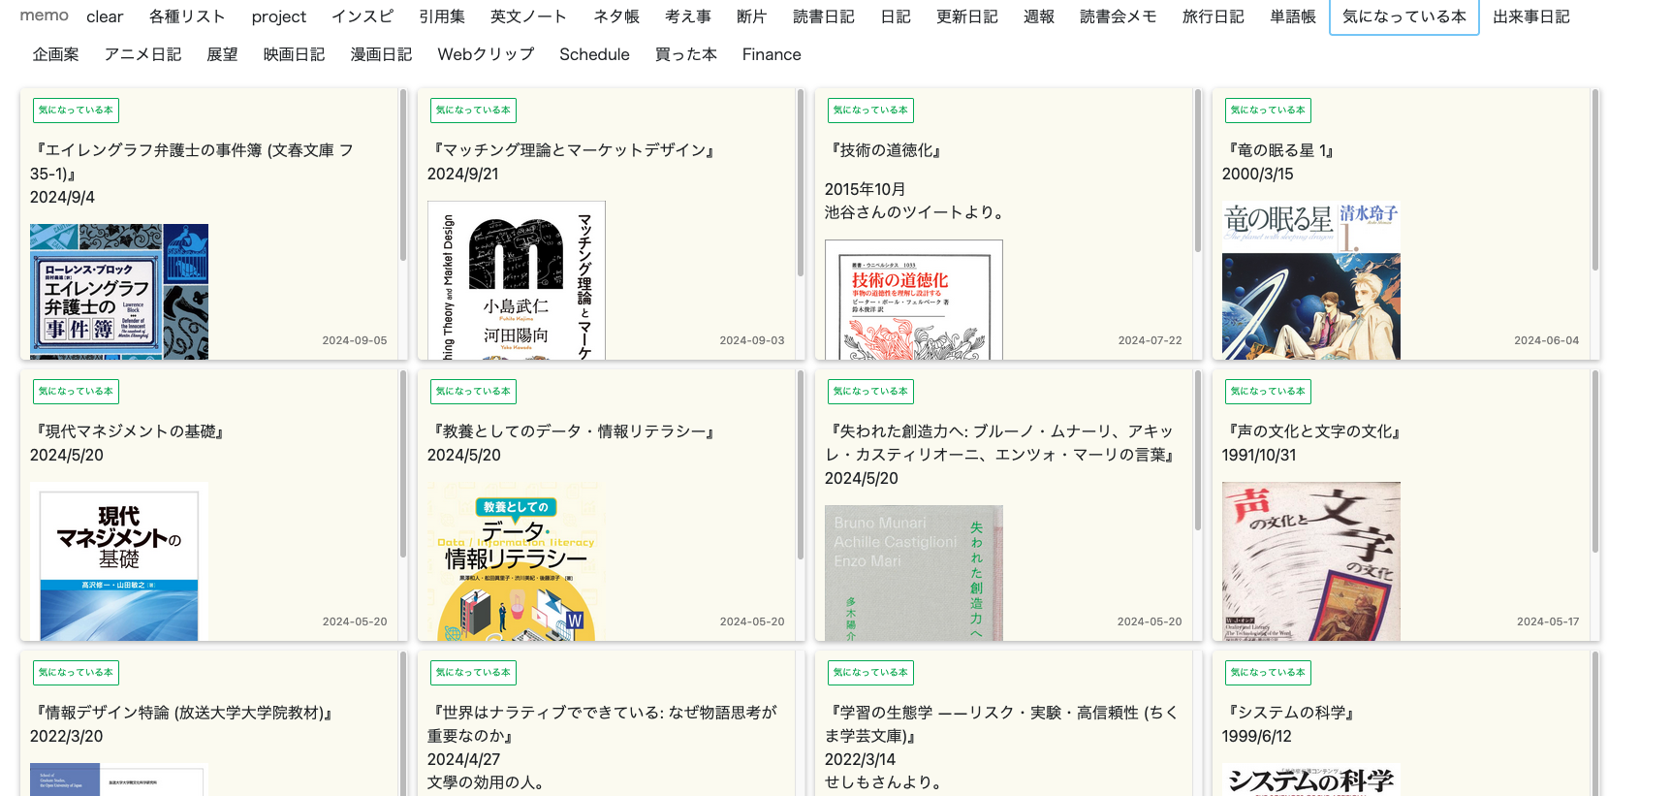Viewport: 1671px width, 796px height.
Task: Click エイレングラフ弁護士の事件簿 book cover
Action: [119, 292]
